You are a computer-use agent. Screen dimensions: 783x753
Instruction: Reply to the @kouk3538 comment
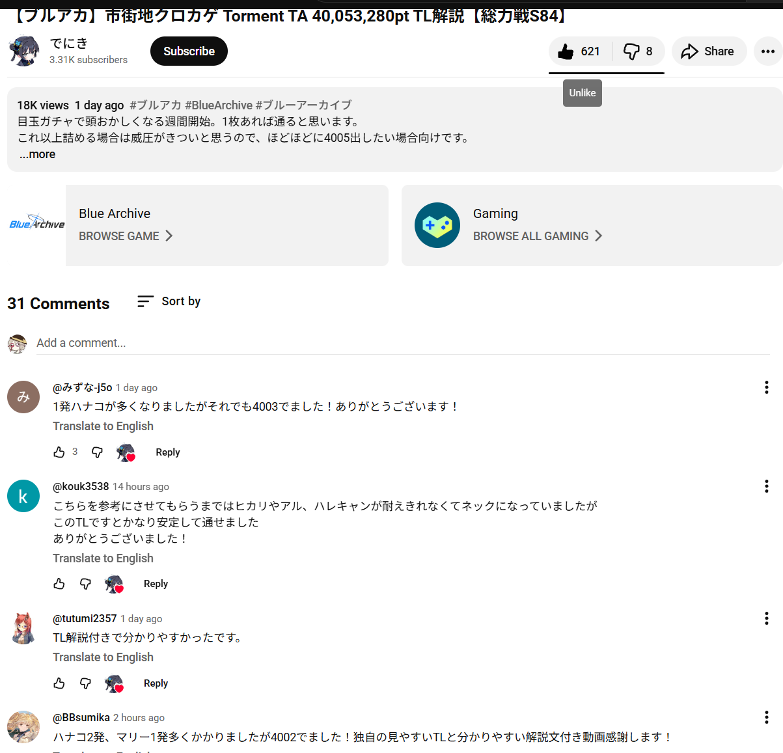tap(156, 584)
